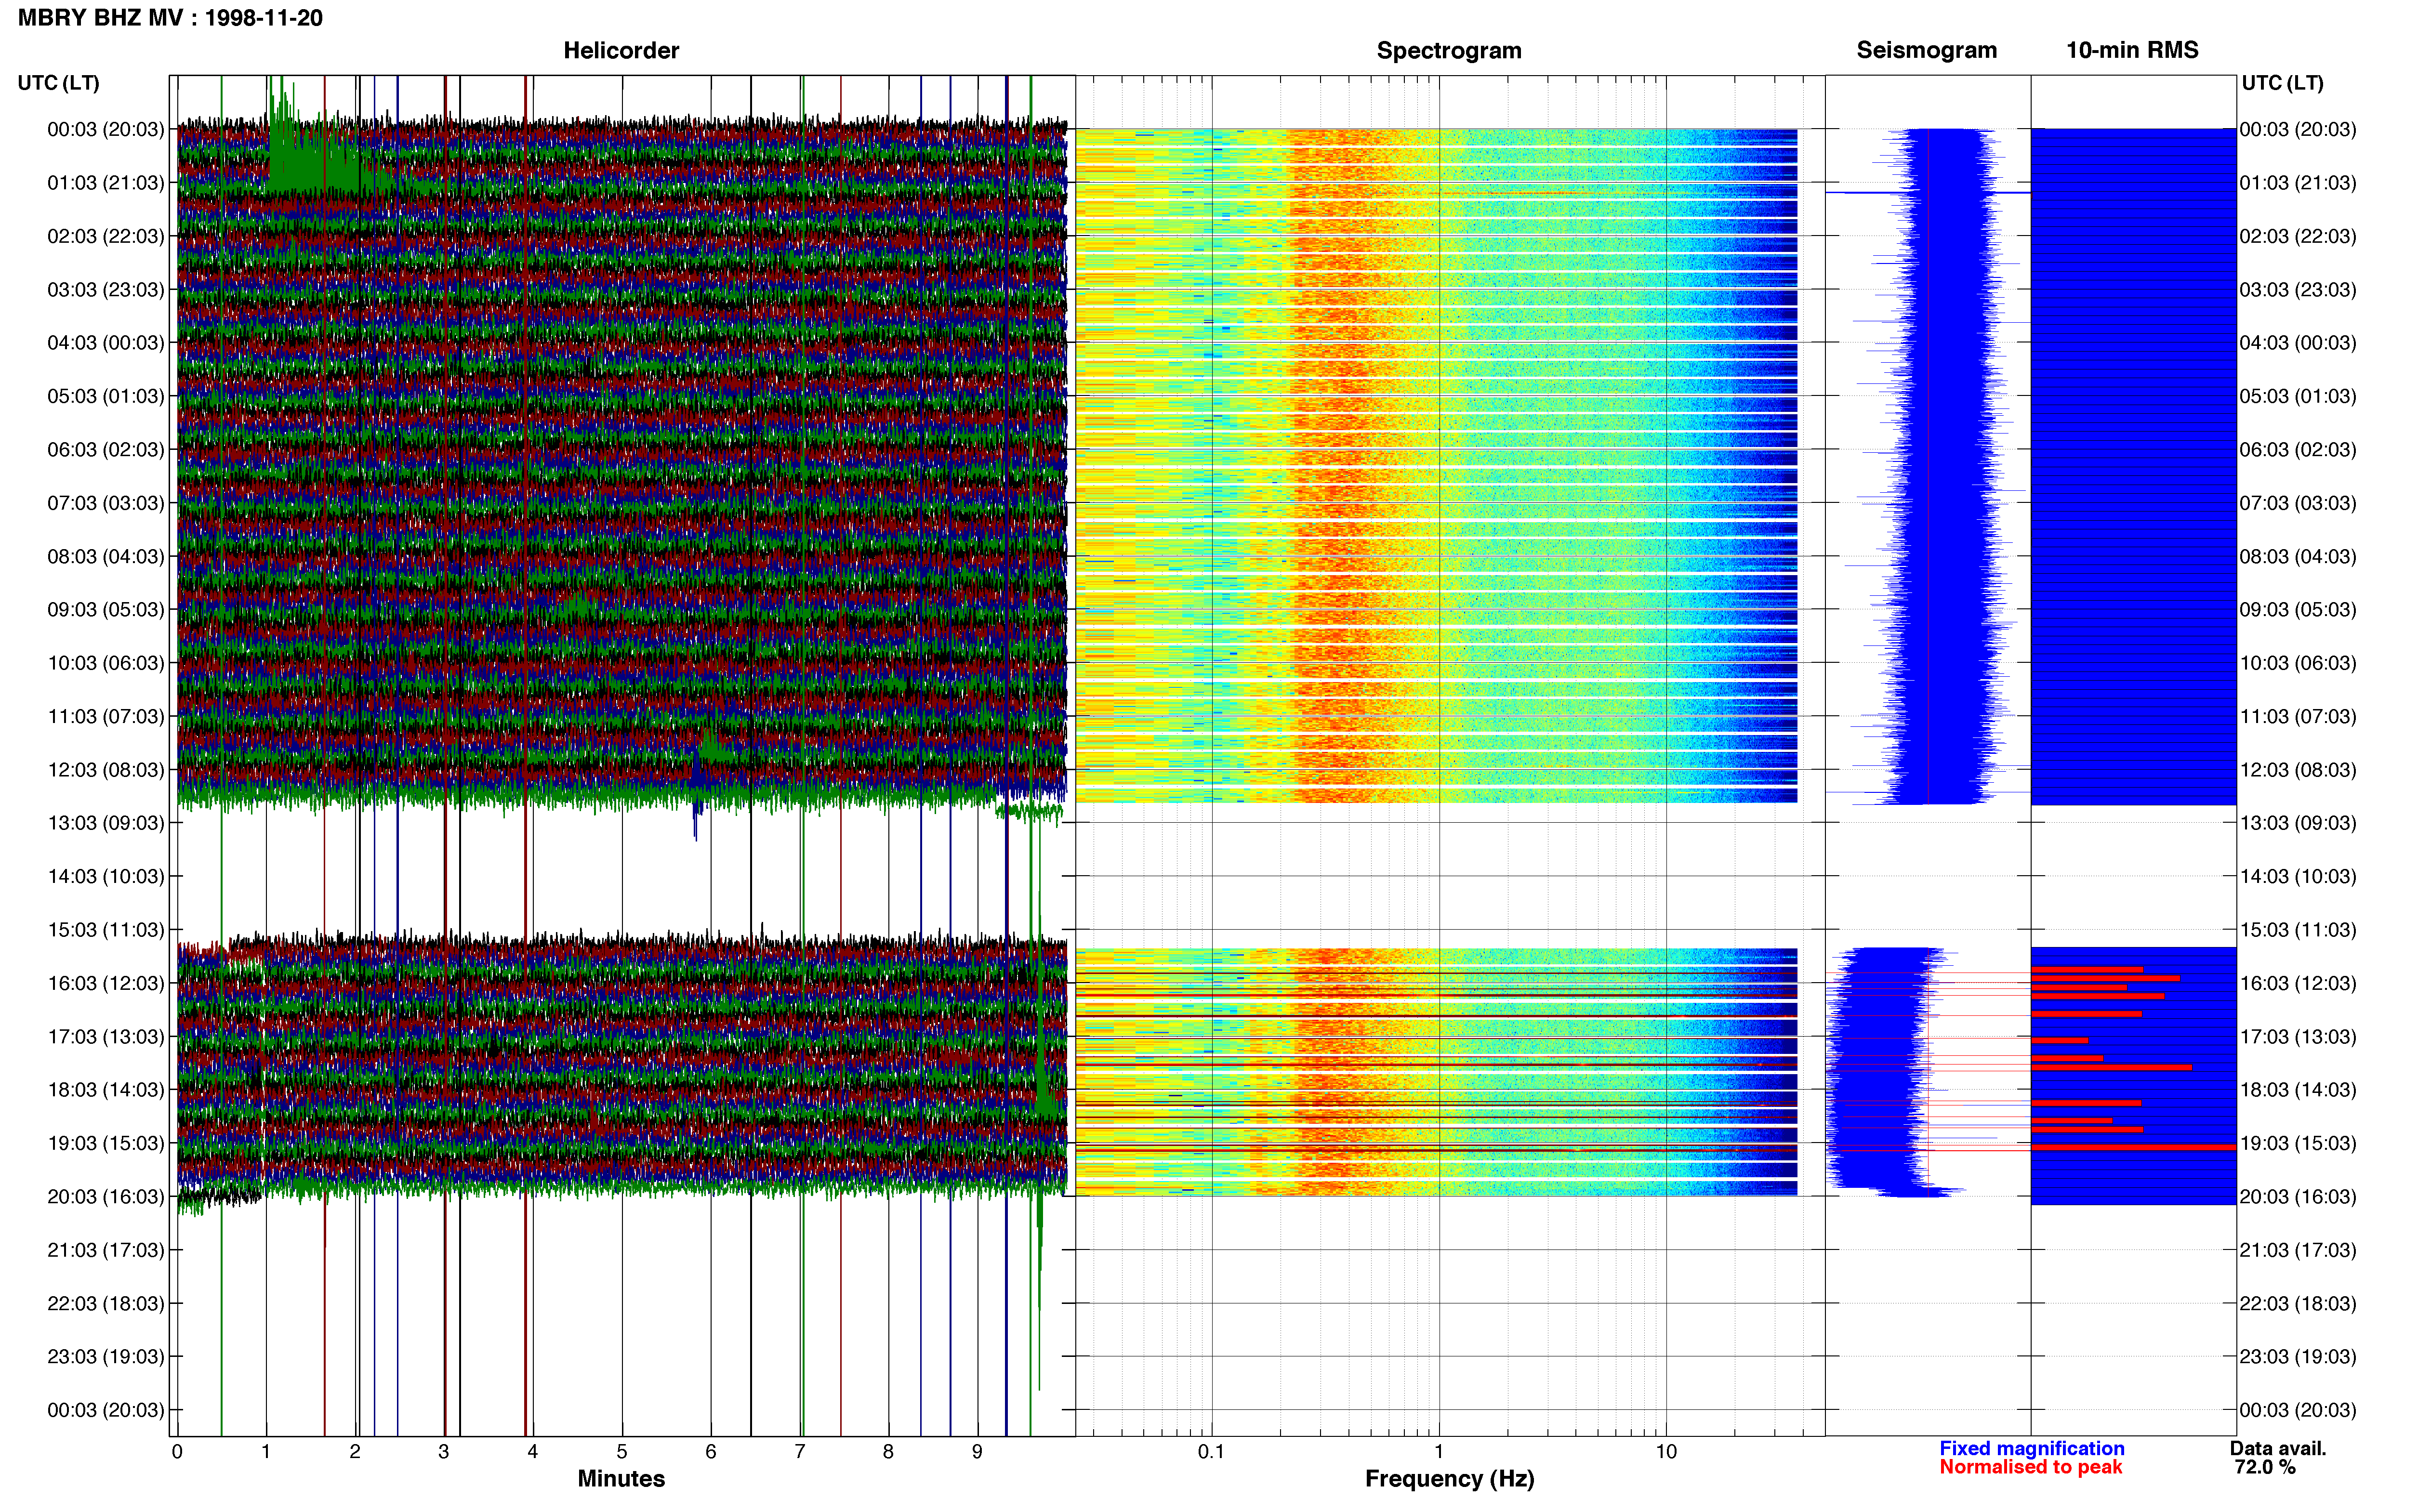Click left time label '16:03 (12:03)'

105,983
